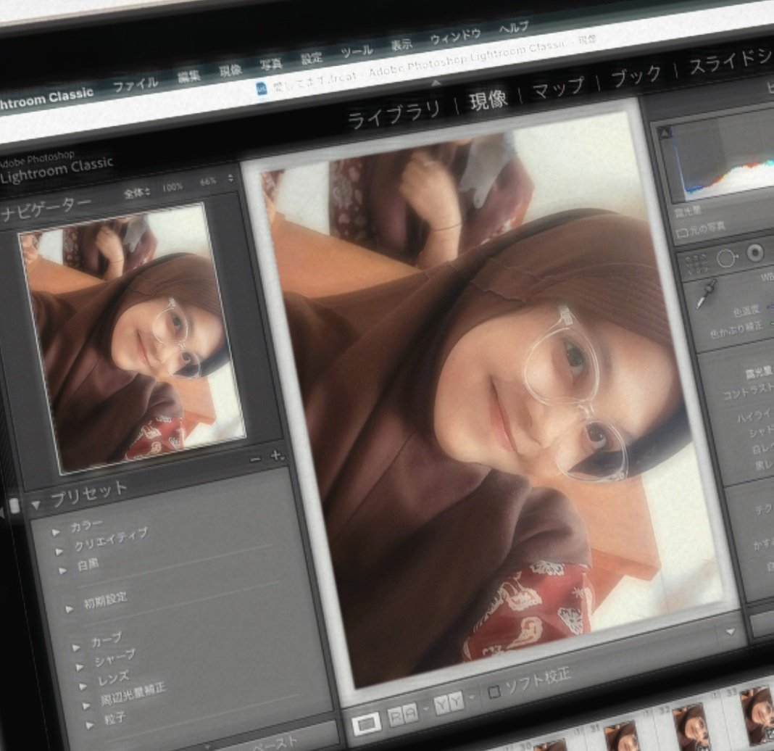The height and width of the screenshot is (751, 774).
Task: Expand the 白黒 preset group
Action: click(x=63, y=570)
